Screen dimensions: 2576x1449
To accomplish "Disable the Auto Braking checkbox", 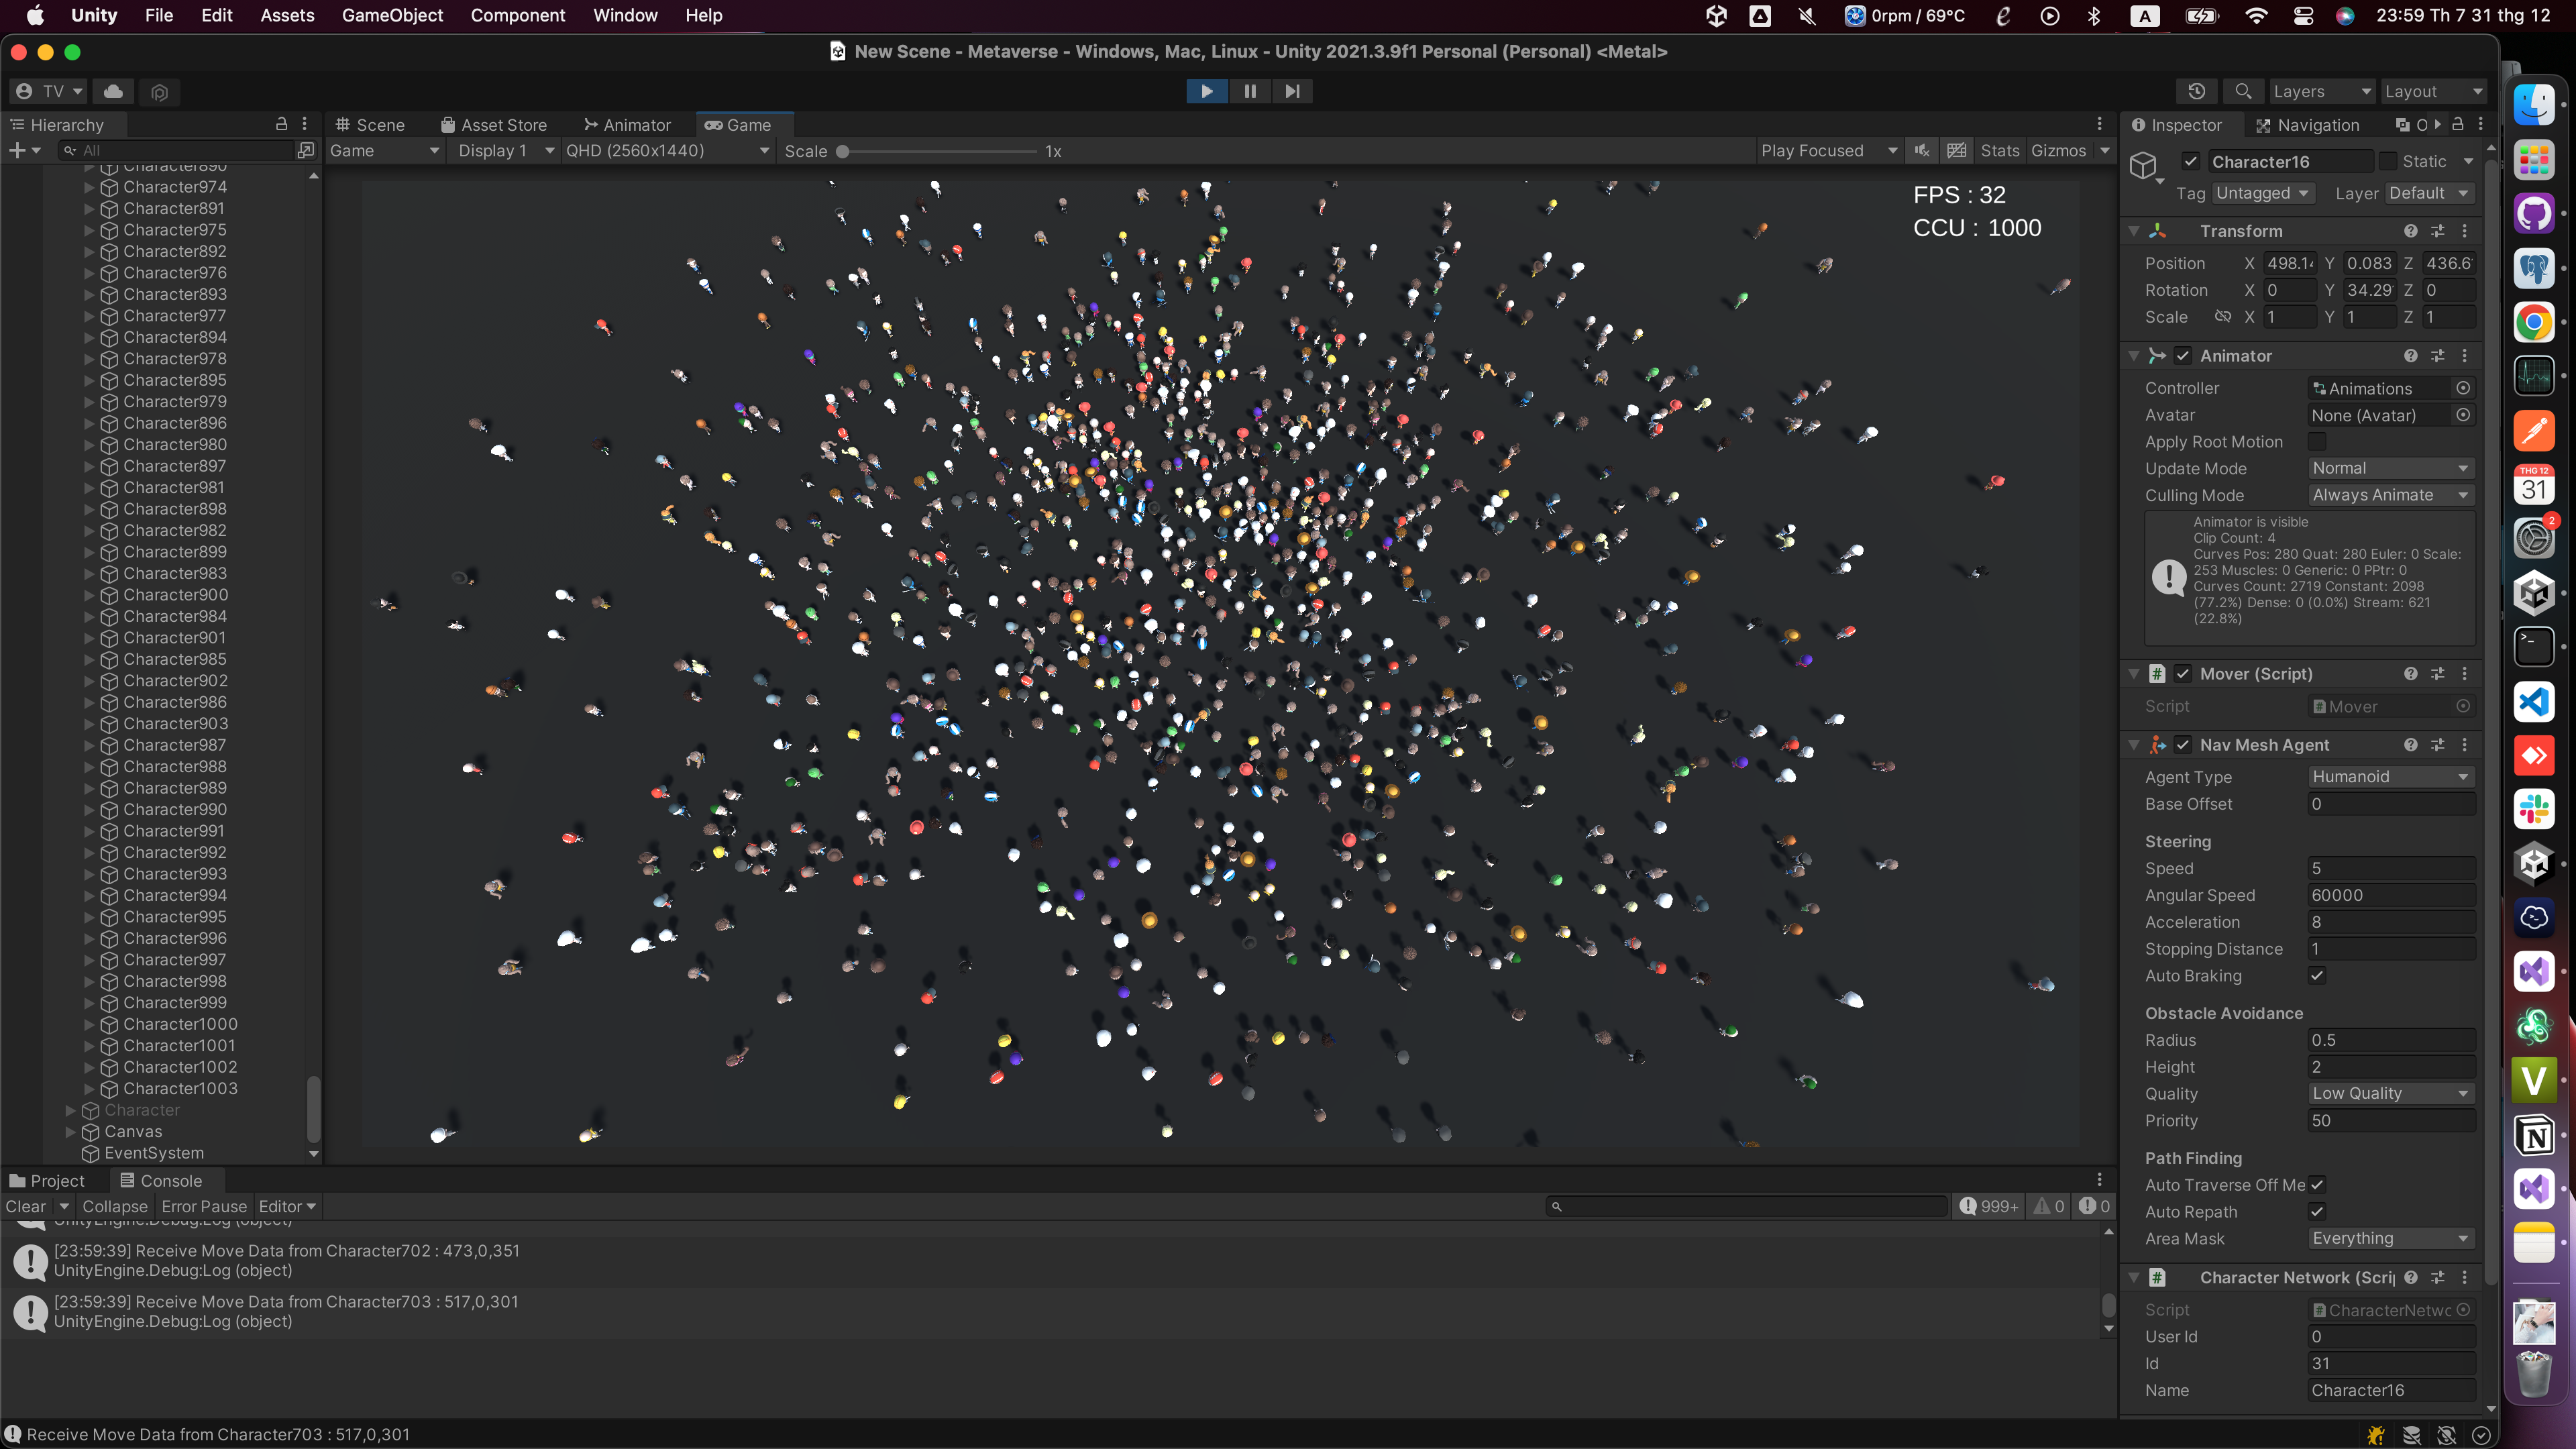I will (x=2317, y=976).
